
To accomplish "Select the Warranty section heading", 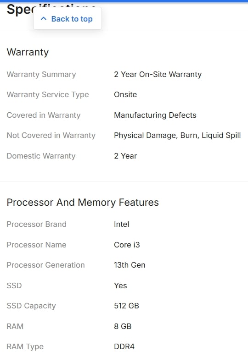I will 28,52.
